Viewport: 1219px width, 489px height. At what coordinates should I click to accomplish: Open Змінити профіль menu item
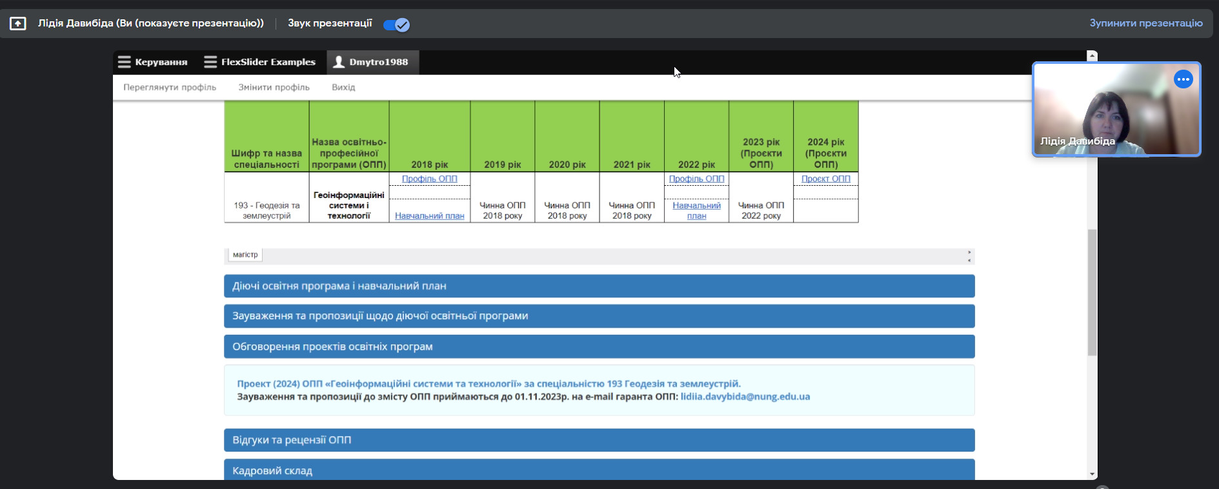[274, 87]
